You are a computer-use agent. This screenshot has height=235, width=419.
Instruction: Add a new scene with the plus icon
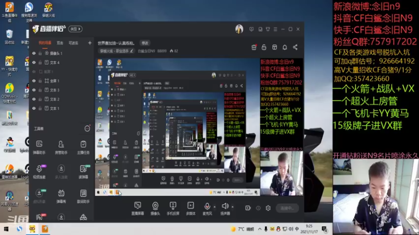tap(90, 43)
